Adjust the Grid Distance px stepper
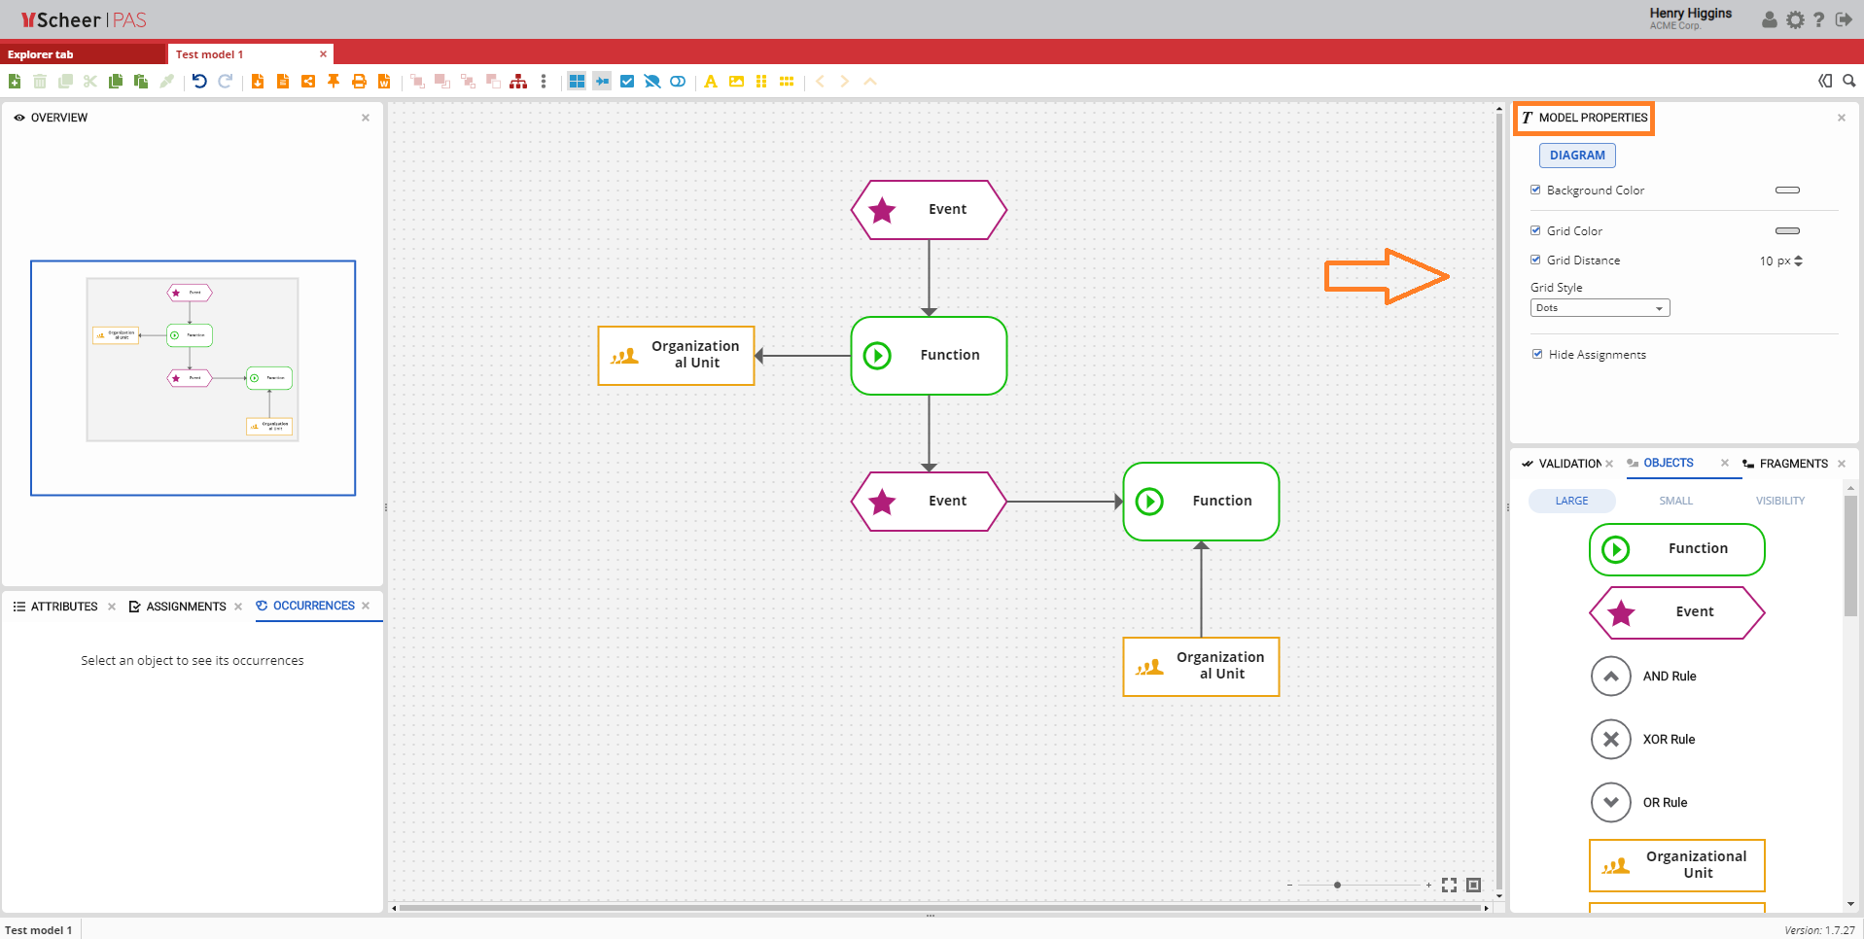The height and width of the screenshot is (939, 1864). tap(1798, 261)
